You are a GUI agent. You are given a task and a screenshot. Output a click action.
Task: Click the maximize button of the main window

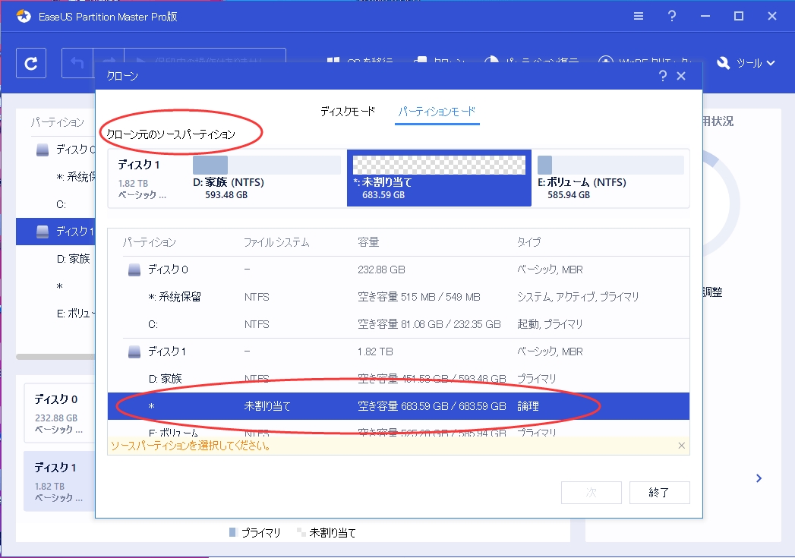739,16
